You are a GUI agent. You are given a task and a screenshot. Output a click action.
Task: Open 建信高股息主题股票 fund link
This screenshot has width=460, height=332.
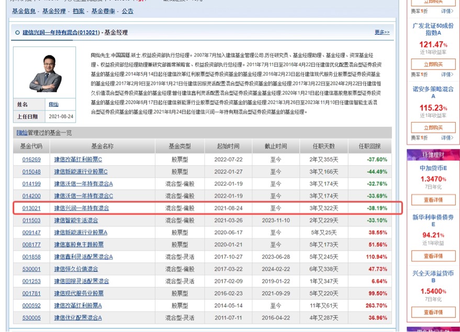(x=78, y=245)
